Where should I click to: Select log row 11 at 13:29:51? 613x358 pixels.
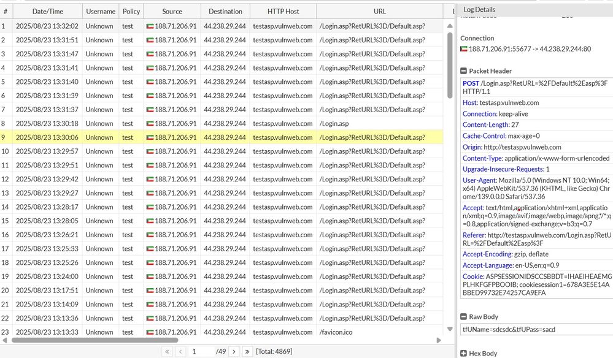click(222, 165)
